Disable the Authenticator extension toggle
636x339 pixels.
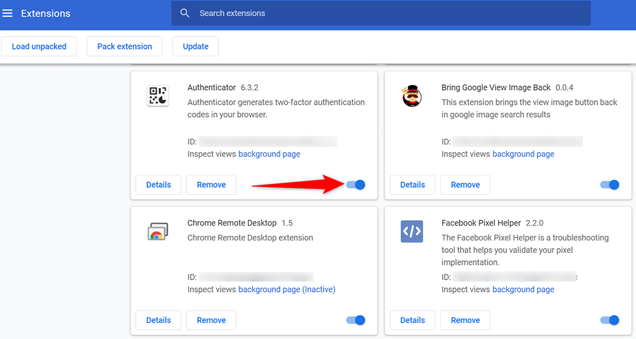click(x=356, y=185)
